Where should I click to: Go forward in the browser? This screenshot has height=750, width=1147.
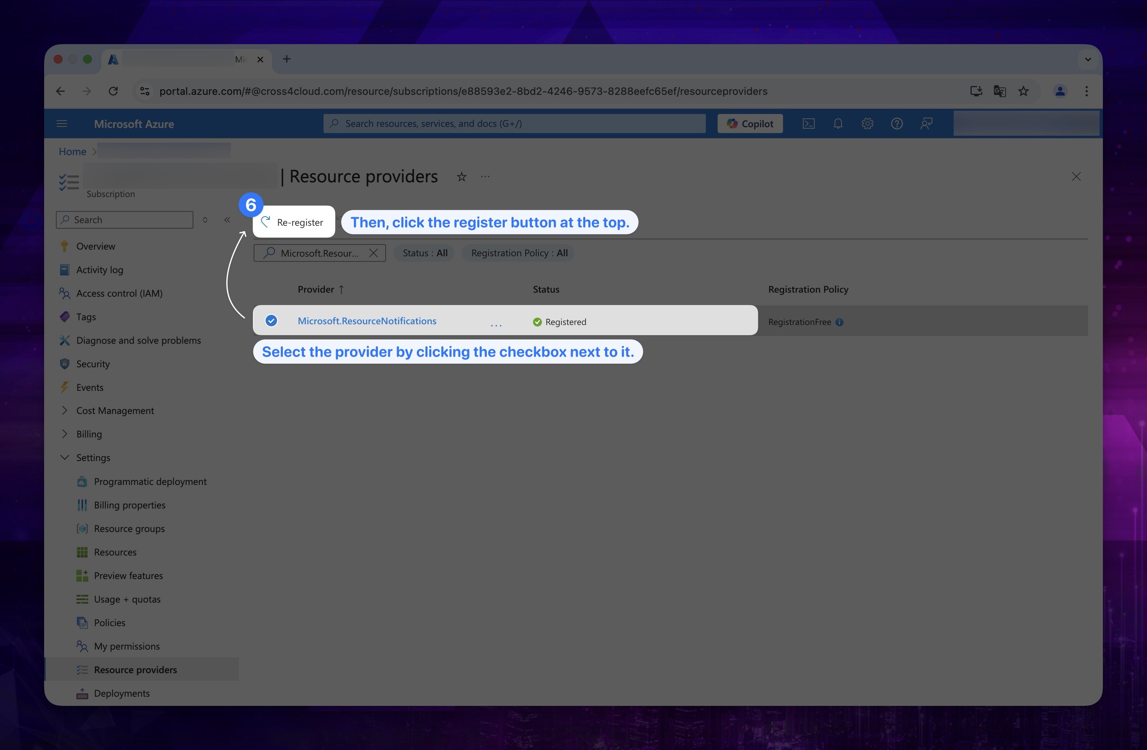tap(87, 91)
